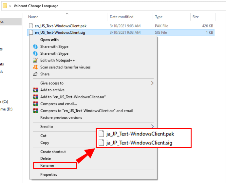Click the Valorant Change Language breadcrumb
The height and width of the screenshot is (183, 226).
click(36, 6)
